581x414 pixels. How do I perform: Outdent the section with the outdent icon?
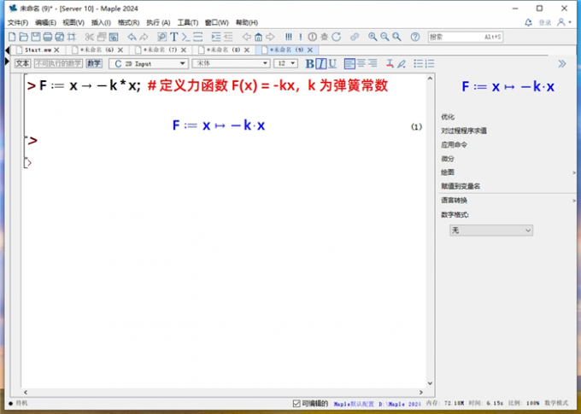coord(228,37)
